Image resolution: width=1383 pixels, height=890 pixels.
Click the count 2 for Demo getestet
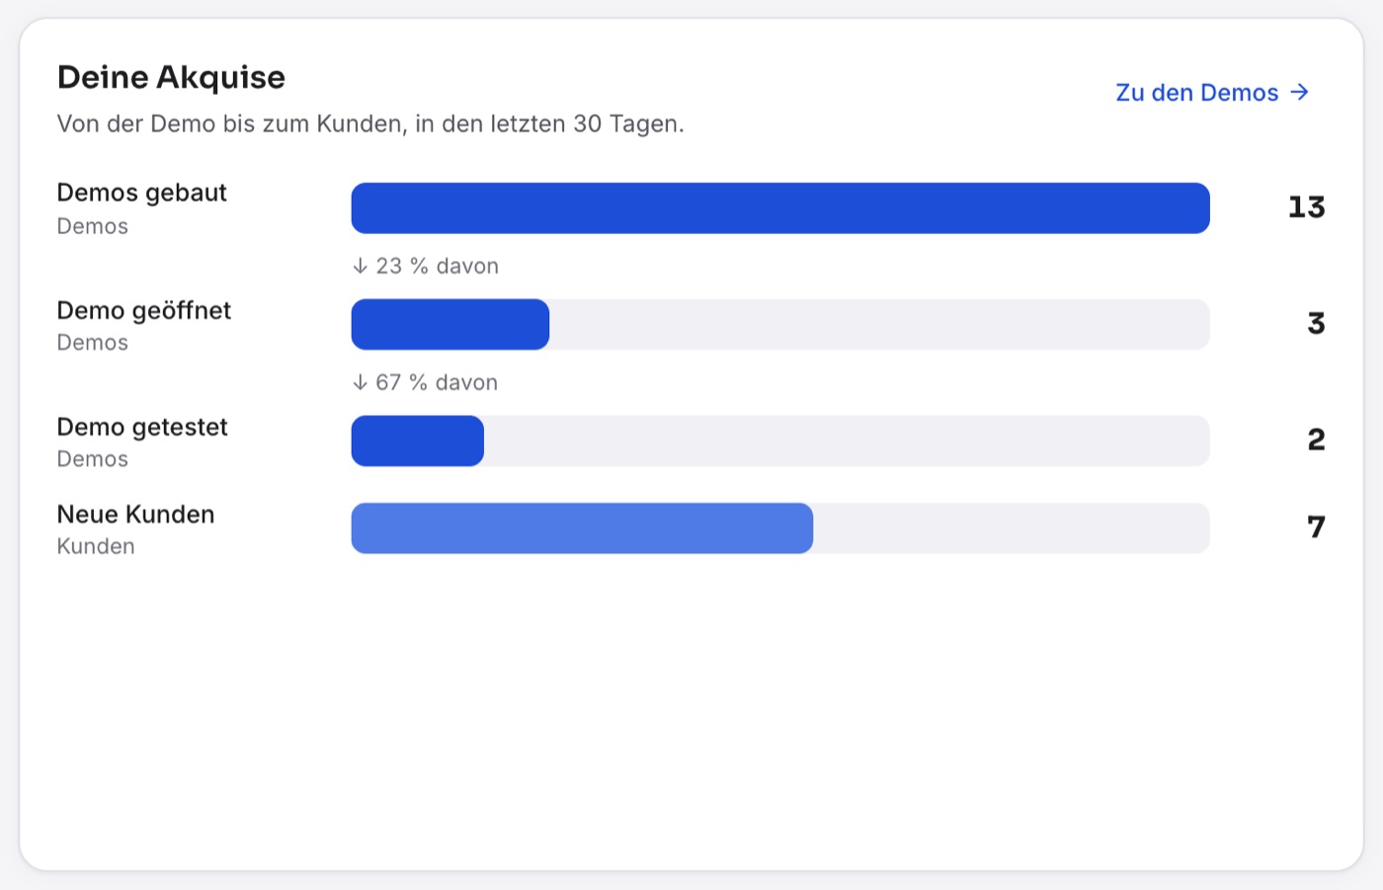1316,440
